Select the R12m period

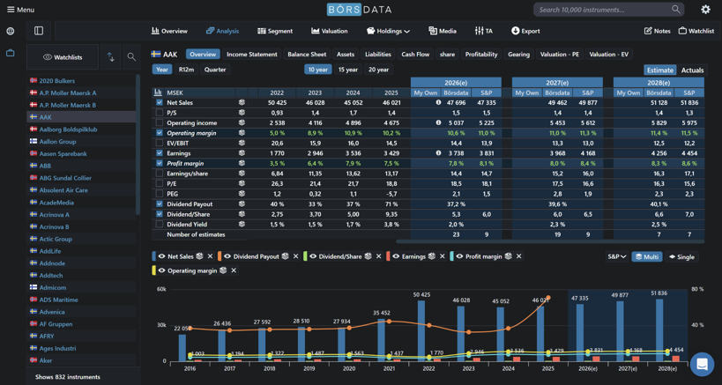point(186,70)
